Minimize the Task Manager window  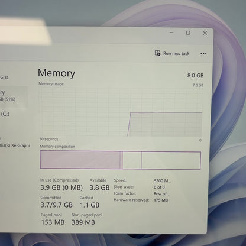(x=171, y=33)
